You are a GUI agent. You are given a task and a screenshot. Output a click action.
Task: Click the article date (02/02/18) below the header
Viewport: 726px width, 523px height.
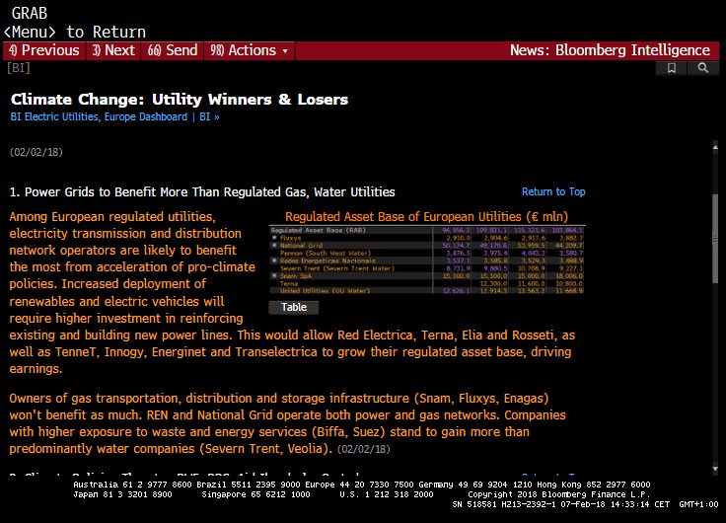pyautogui.click(x=36, y=152)
